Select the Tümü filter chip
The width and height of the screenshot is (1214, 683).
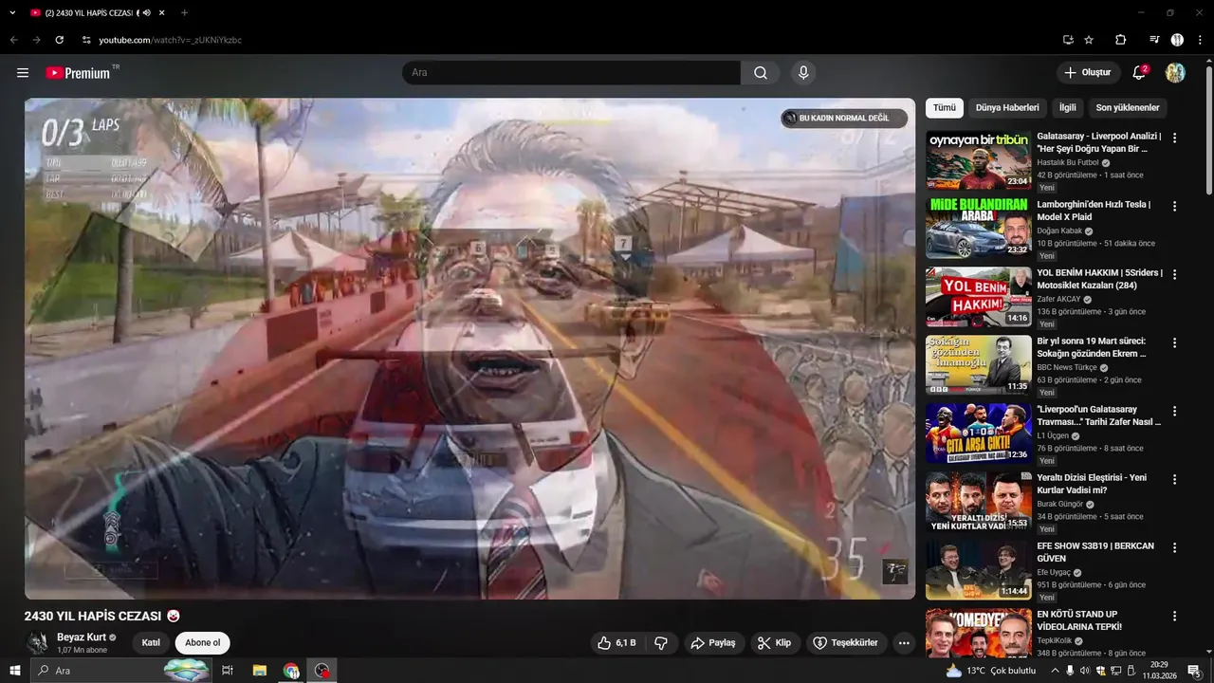(x=945, y=108)
